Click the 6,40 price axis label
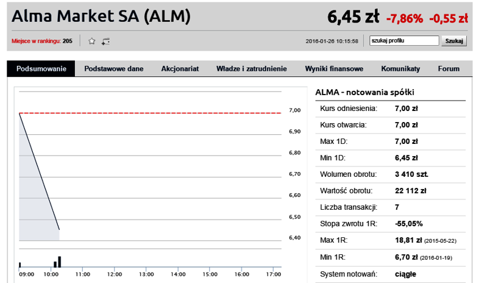 295,238
